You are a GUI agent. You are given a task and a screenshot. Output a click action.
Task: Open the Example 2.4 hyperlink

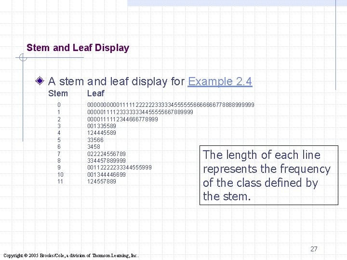pos(220,81)
